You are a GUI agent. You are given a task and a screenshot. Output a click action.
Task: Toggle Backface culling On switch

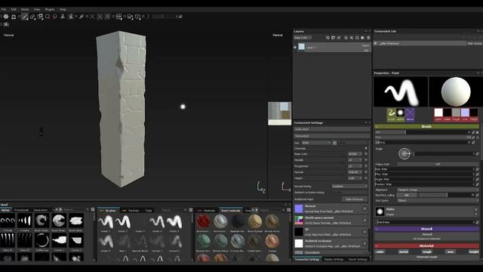point(407,195)
